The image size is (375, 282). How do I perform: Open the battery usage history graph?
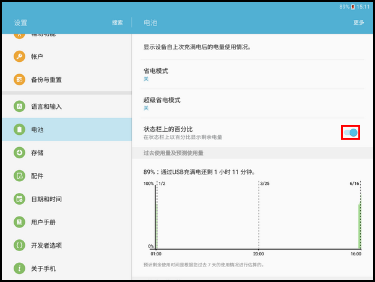pos(252,219)
